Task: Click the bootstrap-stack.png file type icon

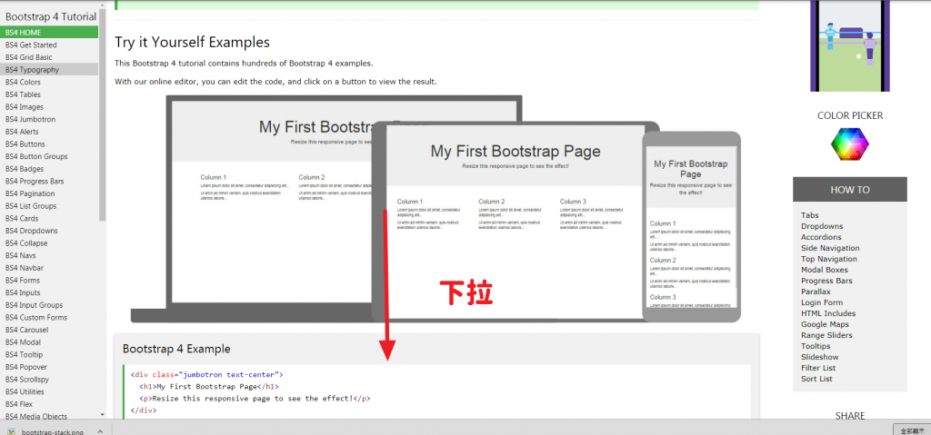Action: point(11,431)
